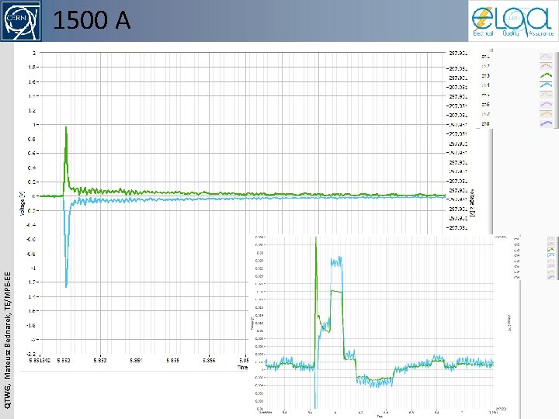559x419 pixels.
Task: Click the blue negative spike trough in main chart
Action: point(66,286)
